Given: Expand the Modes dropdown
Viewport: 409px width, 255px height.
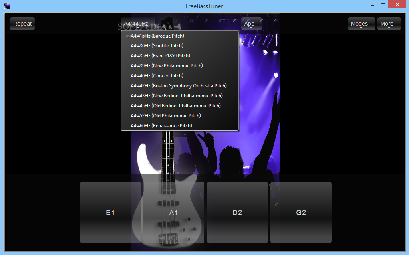Looking at the screenshot, I should click(361, 24).
